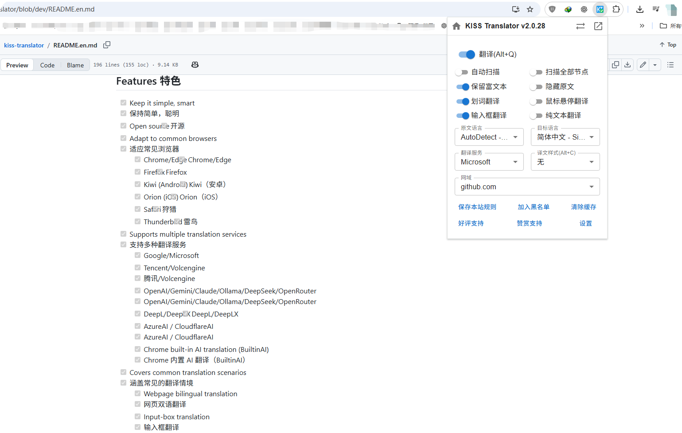
Task: Click 'Google/Microsoft' list item
Action: point(171,255)
